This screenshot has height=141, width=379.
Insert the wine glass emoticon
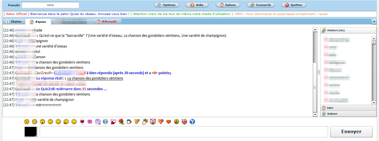click(x=82, y=122)
